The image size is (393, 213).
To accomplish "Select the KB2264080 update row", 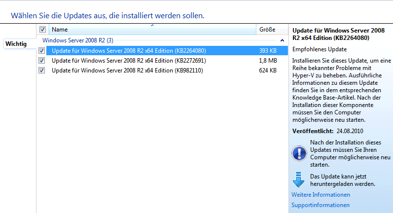I will coord(167,51).
